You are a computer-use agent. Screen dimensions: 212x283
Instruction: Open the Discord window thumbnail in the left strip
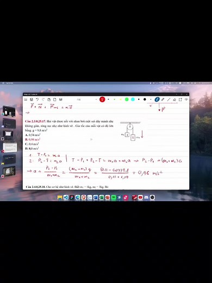(x=9, y=124)
